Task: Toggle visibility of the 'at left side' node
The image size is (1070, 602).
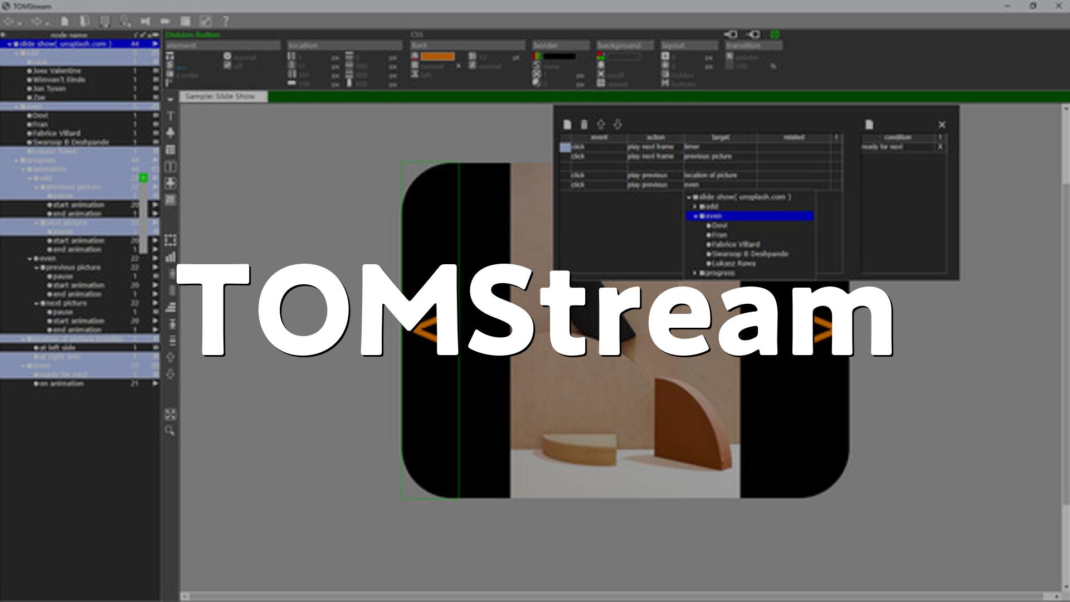Action: click(155, 347)
